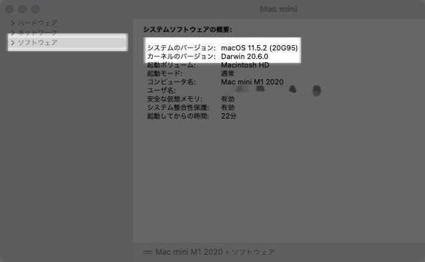The image size is (425, 262).
Task: Click the カーネルのバージョン label
Action: pos(181,56)
